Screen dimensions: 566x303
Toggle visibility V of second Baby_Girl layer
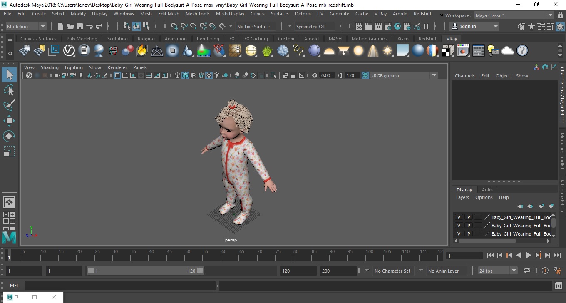(x=459, y=226)
